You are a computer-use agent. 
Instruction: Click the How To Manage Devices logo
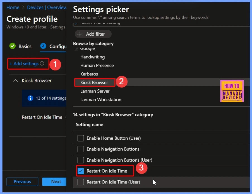[232, 91]
